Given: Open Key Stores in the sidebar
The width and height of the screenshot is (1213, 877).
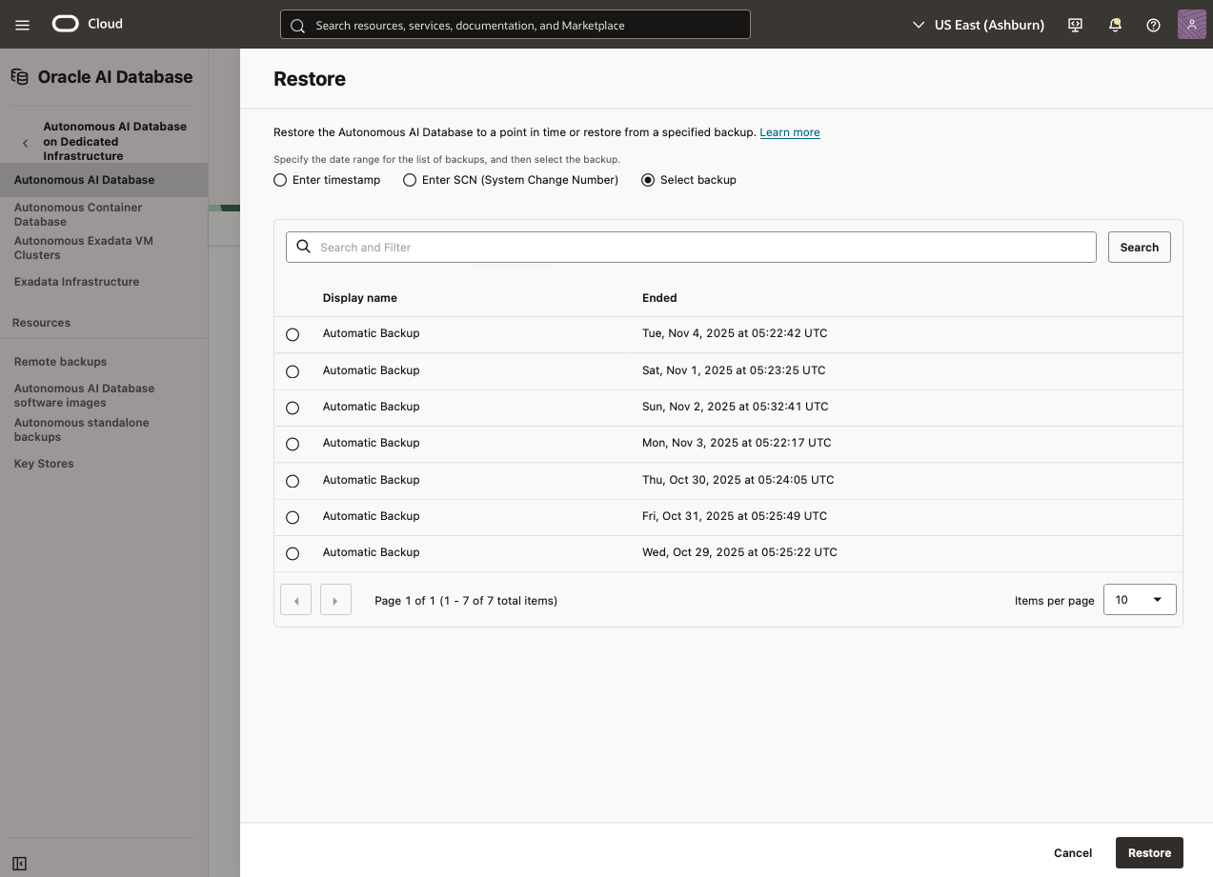Looking at the screenshot, I should pyautogui.click(x=44, y=464).
